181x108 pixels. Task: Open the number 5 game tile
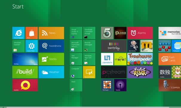[107, 33]
